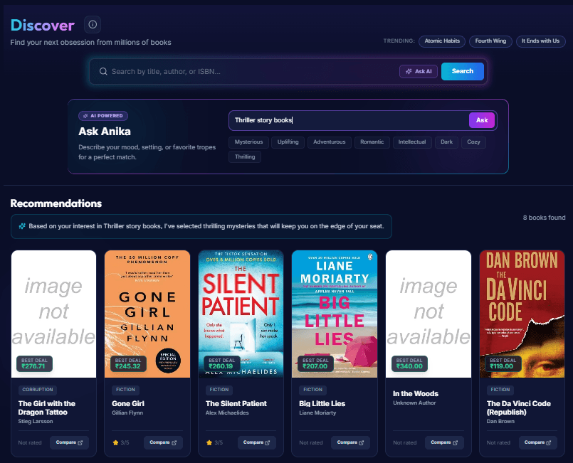
Task: Open Compare for Gone Girl
Action: (x=163, y=442)
